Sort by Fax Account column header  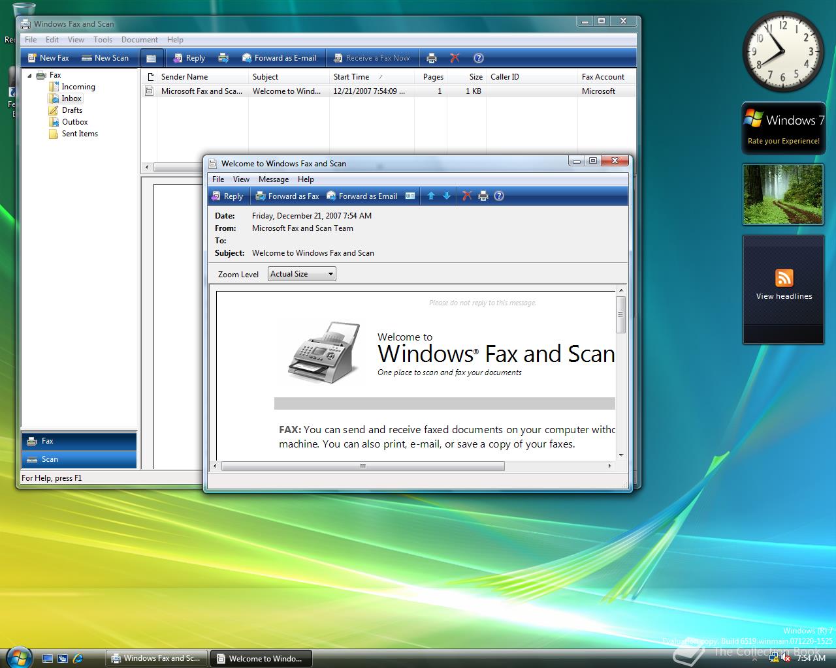(606, 77)
